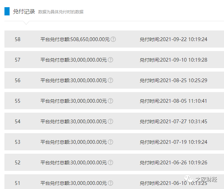
Task: Click record number 55
Action: coord(17,101)
